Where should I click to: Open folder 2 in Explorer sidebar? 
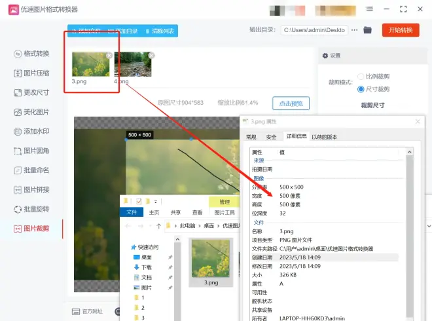click(x=139, y=308)
